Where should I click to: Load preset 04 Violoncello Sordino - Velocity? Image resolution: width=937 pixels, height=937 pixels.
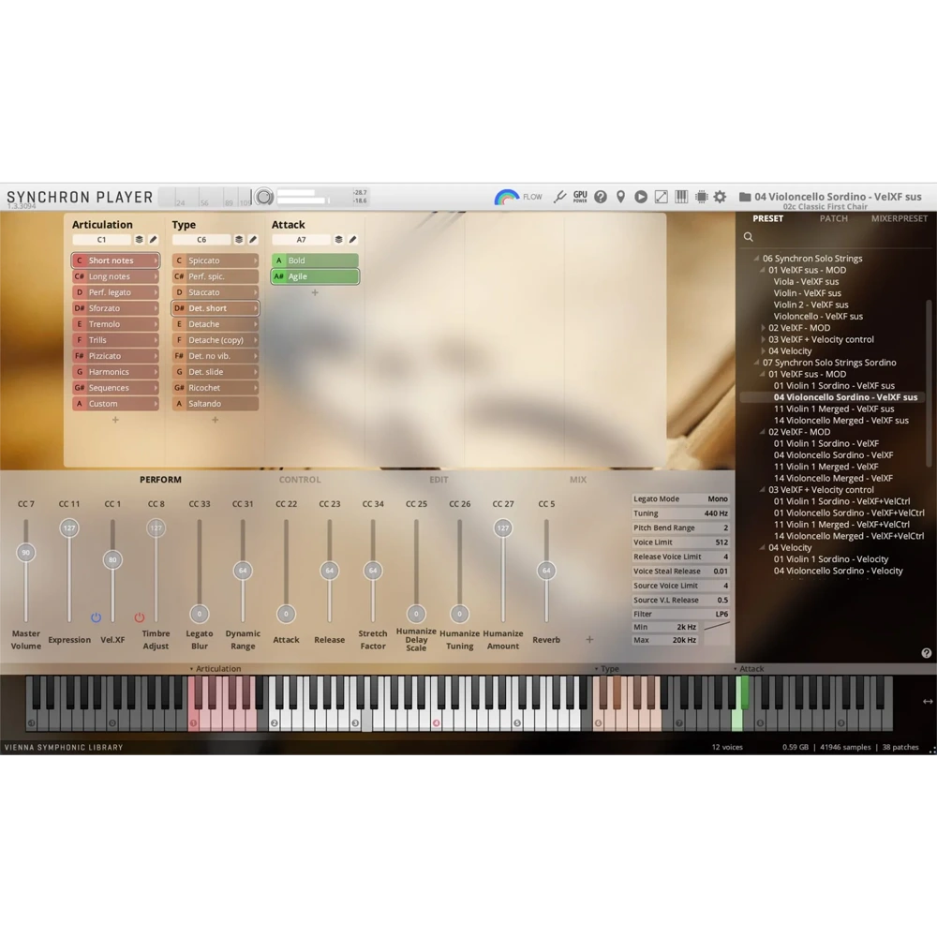click(x=838, y=572)
